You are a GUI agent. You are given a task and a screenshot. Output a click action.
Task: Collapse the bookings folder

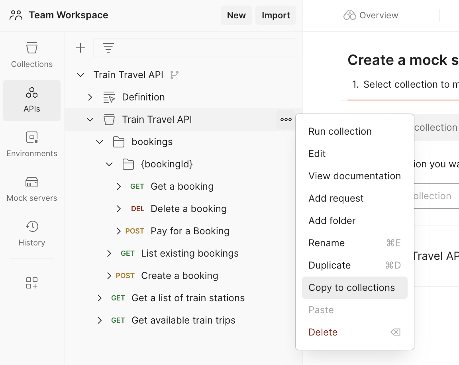pos(99,141)
